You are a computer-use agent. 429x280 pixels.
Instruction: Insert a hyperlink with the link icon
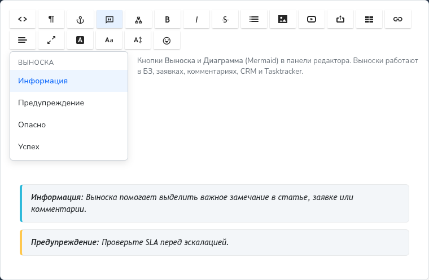398,19
